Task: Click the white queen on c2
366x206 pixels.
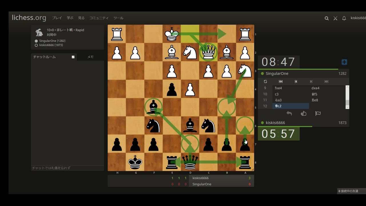Action: click(x=208, y=52)
